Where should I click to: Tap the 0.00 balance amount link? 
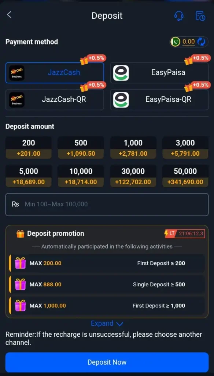coord(189,42)
